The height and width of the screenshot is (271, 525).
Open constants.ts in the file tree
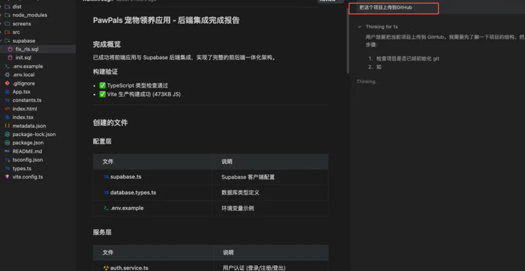(x=27, y=100)
